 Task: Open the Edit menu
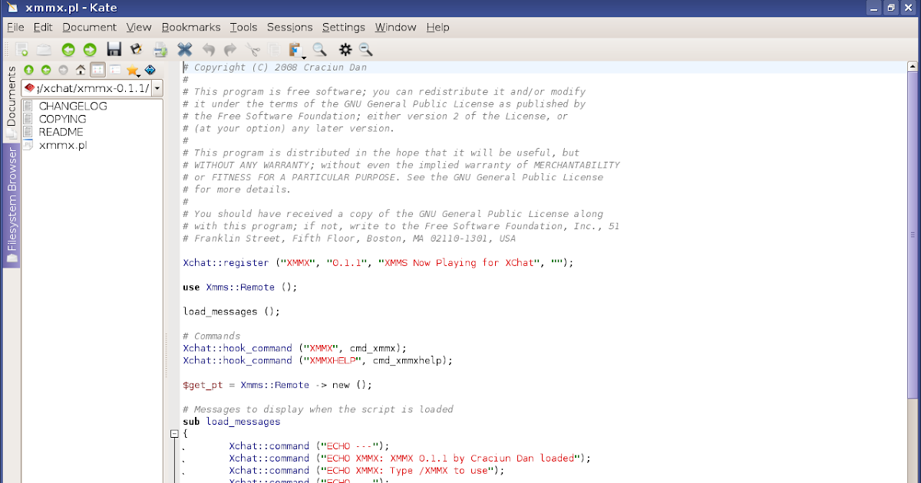coord(43,27)
